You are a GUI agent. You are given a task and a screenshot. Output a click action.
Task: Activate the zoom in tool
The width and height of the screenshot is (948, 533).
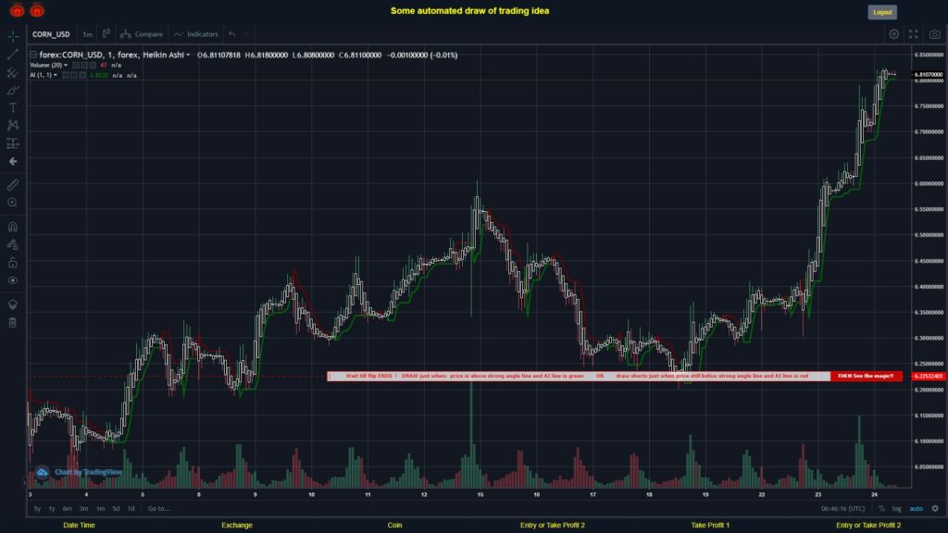(13, 203)
